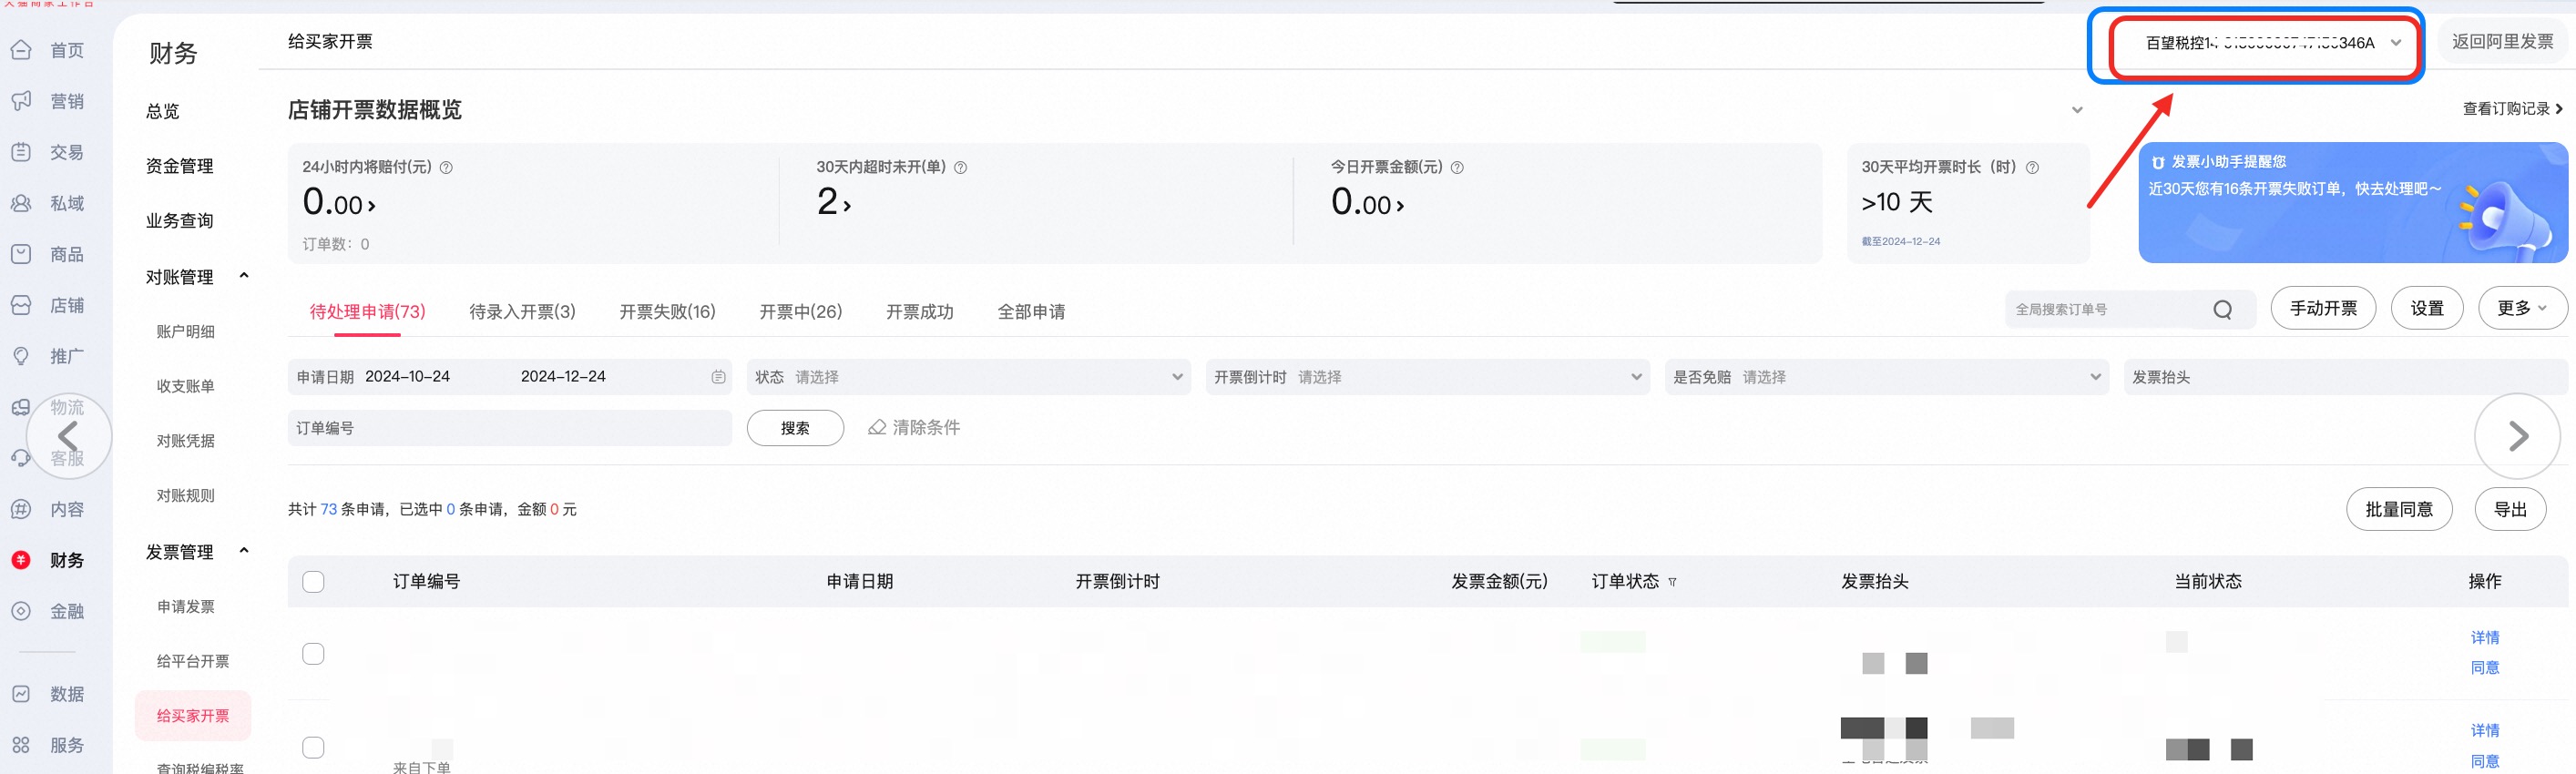This screenshot has width=2576, height=774.
Task: Click help icon beside 今日开票金额
Action: [x=1458, y=168]
